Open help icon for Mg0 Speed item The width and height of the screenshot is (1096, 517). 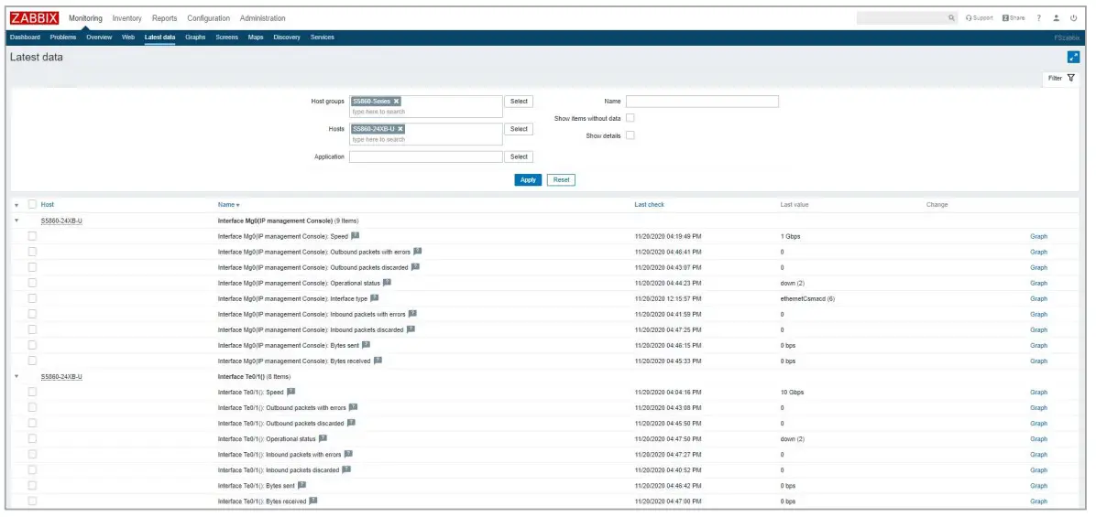click(355, 236)
